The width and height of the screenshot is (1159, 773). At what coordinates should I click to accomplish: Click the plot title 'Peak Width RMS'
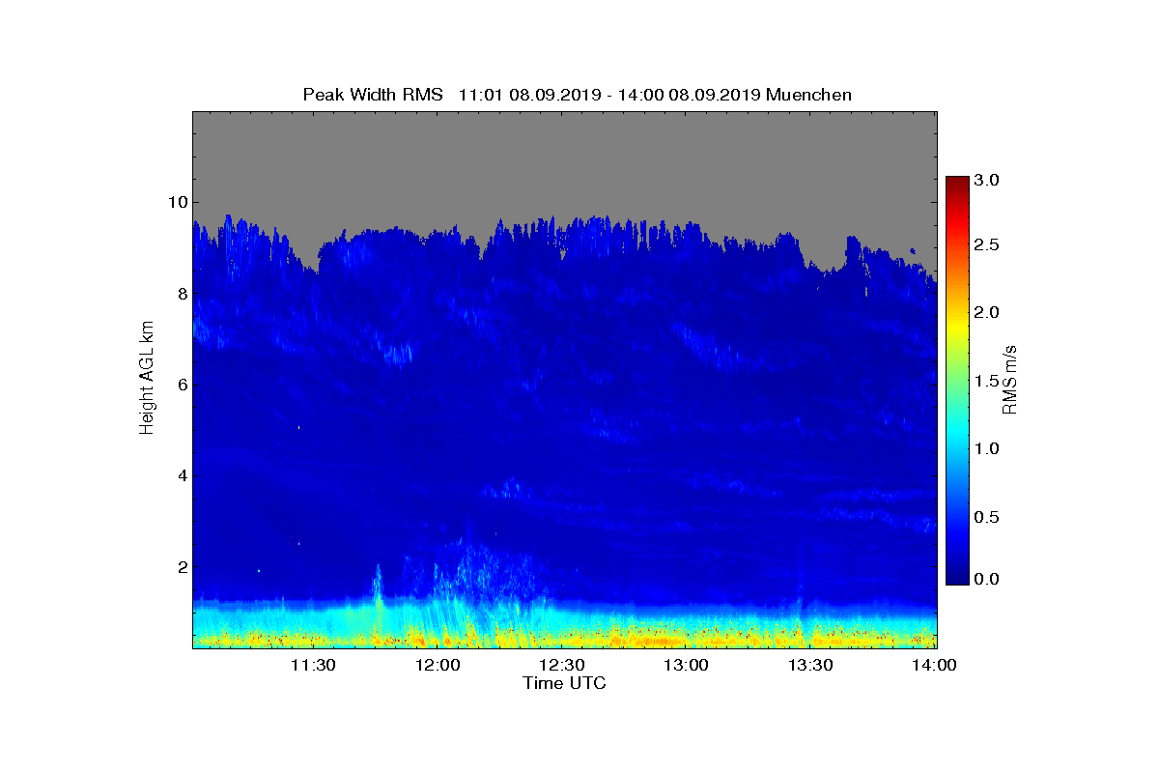coord(373,95)
